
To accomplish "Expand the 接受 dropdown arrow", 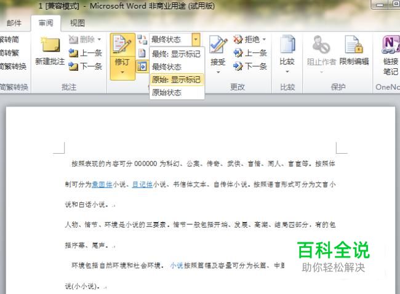I will [218, 73].
